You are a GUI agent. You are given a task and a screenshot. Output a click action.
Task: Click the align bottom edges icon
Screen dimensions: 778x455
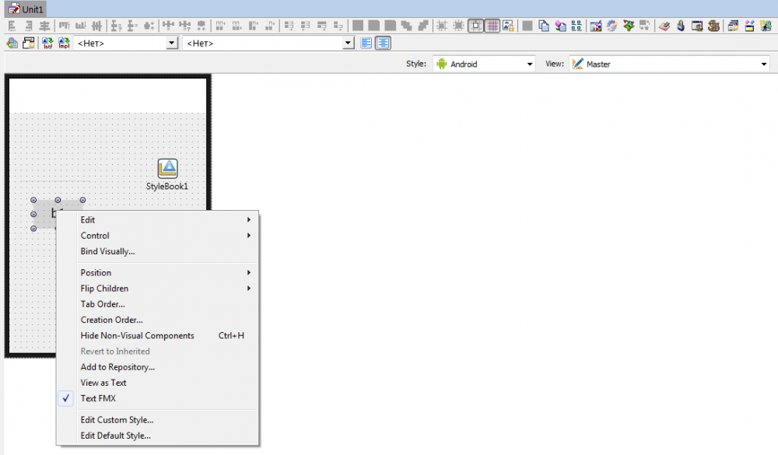80,26
